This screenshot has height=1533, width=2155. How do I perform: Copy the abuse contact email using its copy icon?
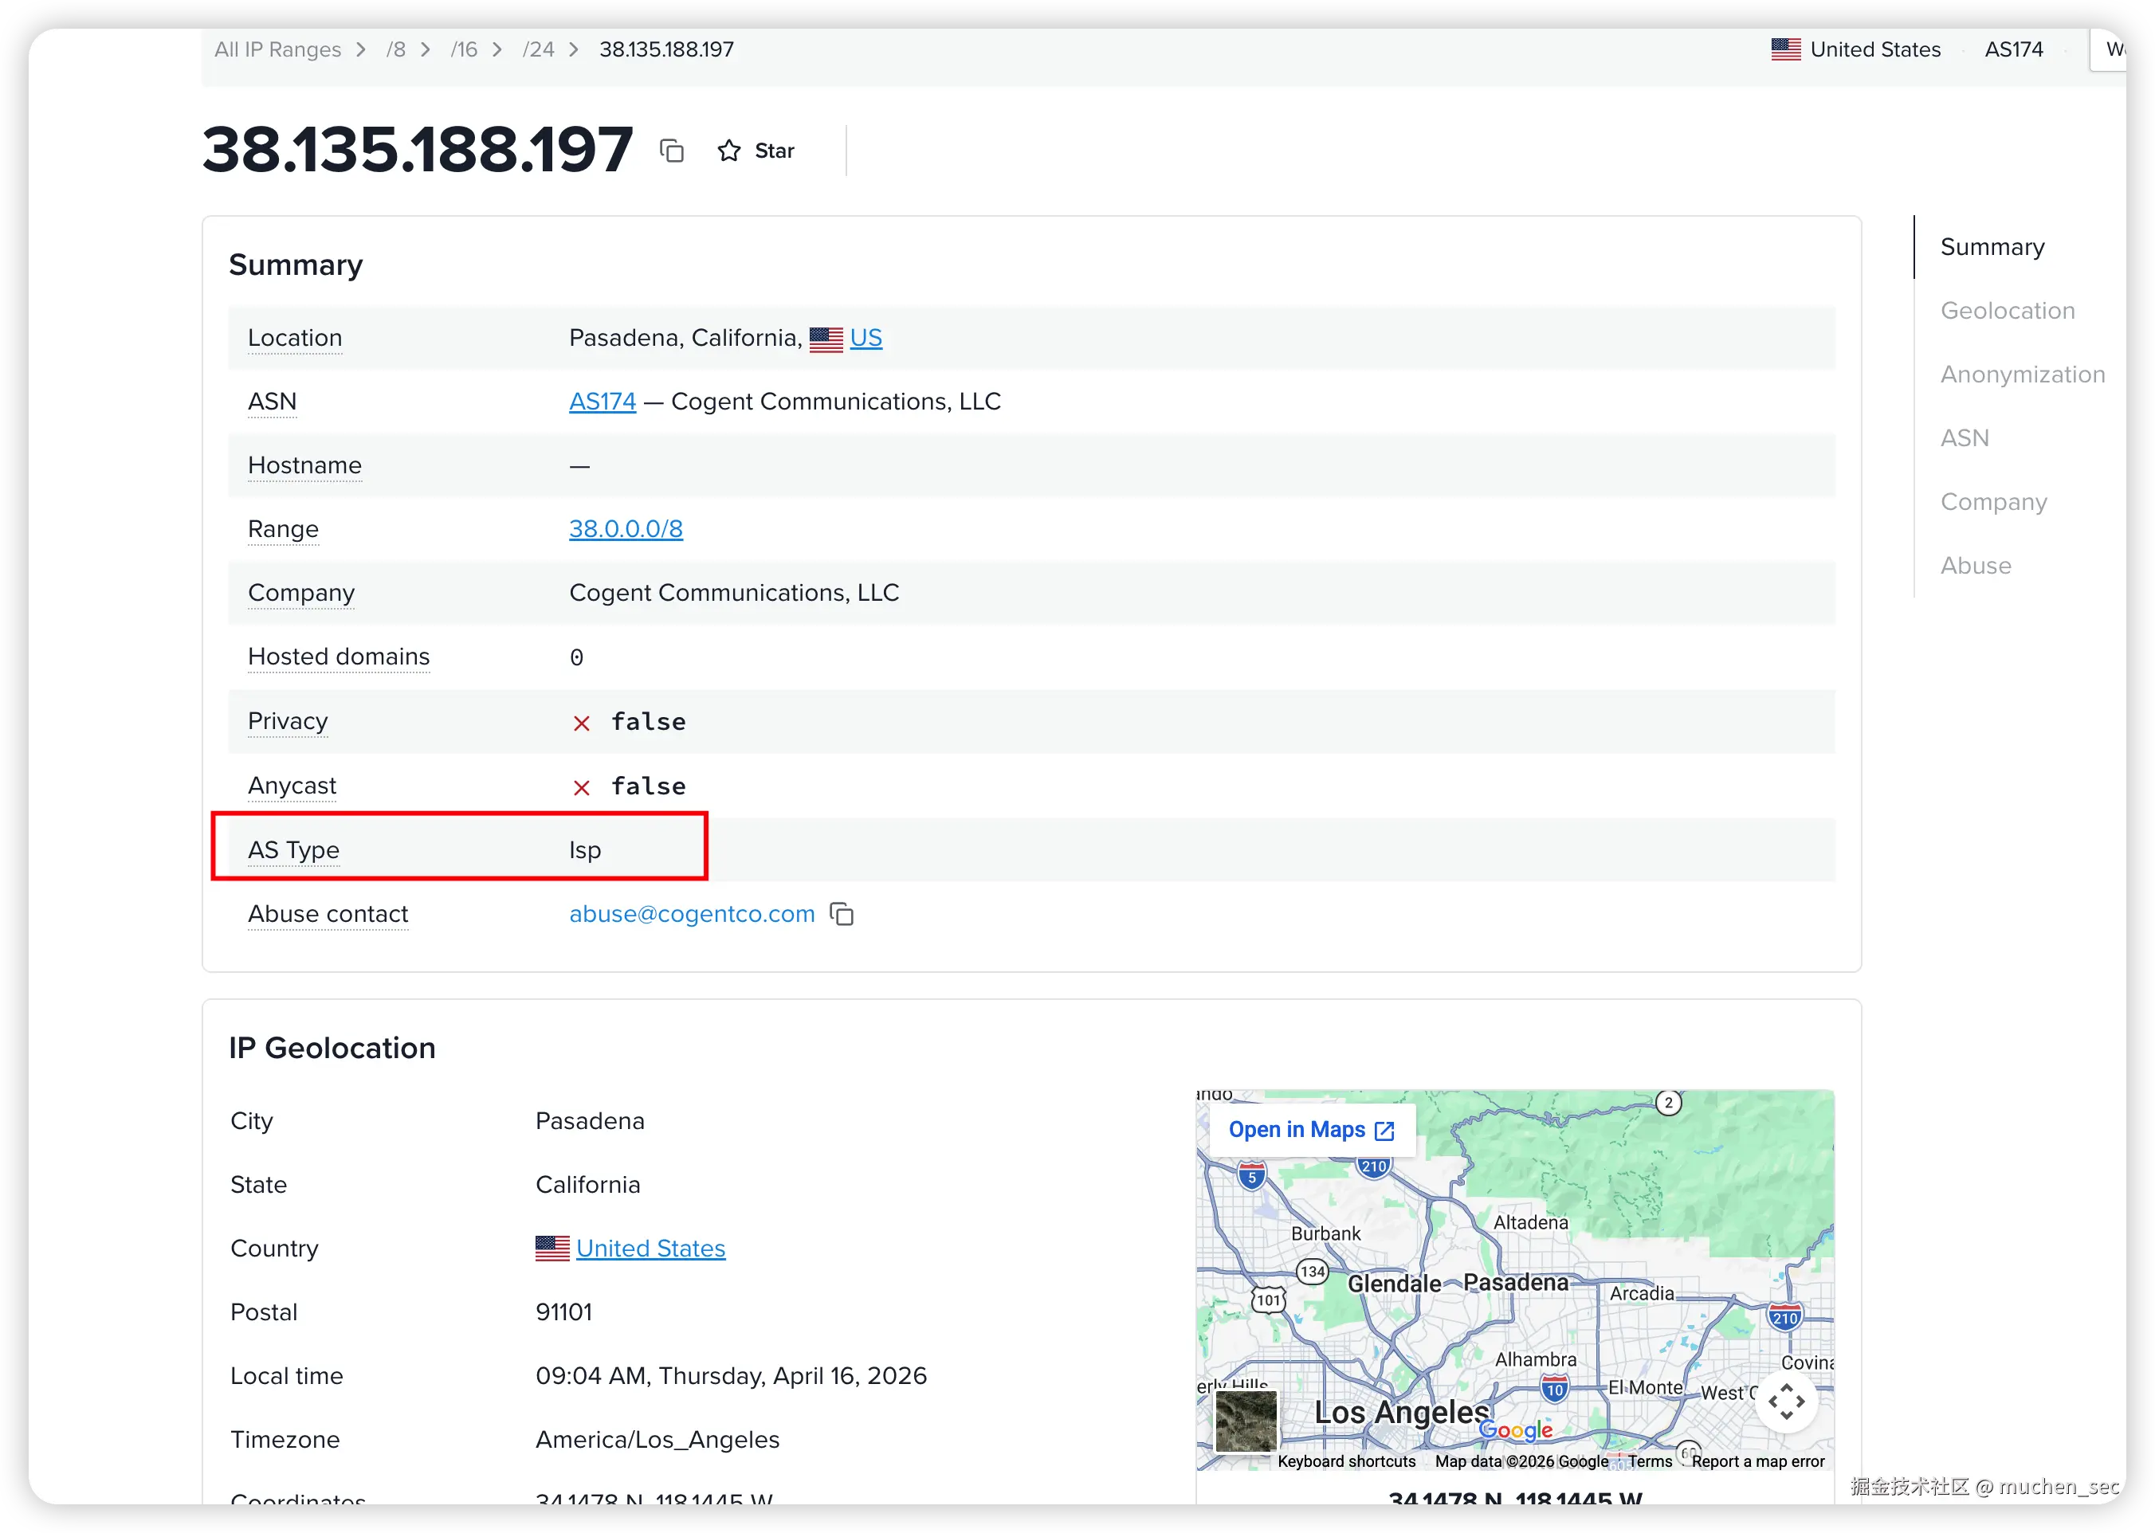pos(841,914)
